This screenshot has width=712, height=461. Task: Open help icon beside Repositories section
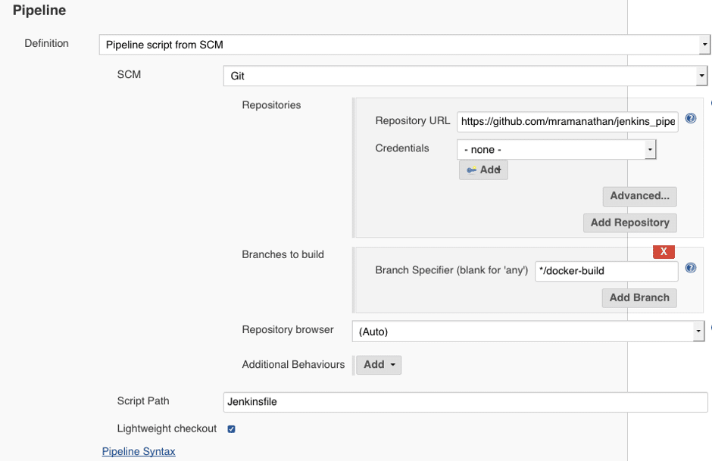pyautogui.click(x=710, y=104)
